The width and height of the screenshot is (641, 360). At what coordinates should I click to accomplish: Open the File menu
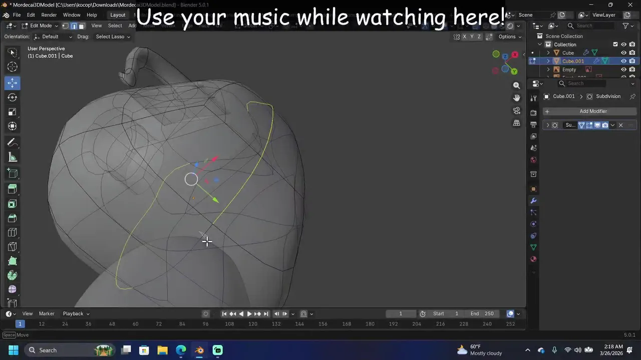17,15
